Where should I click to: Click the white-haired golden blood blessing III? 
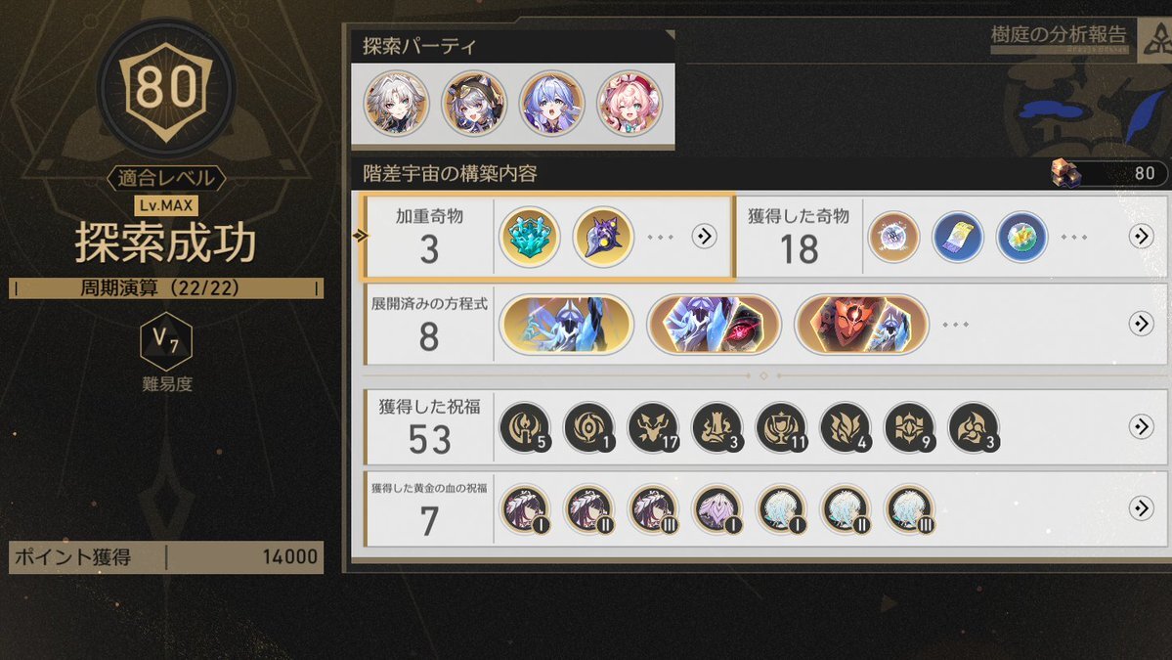[x=910, y=509]
